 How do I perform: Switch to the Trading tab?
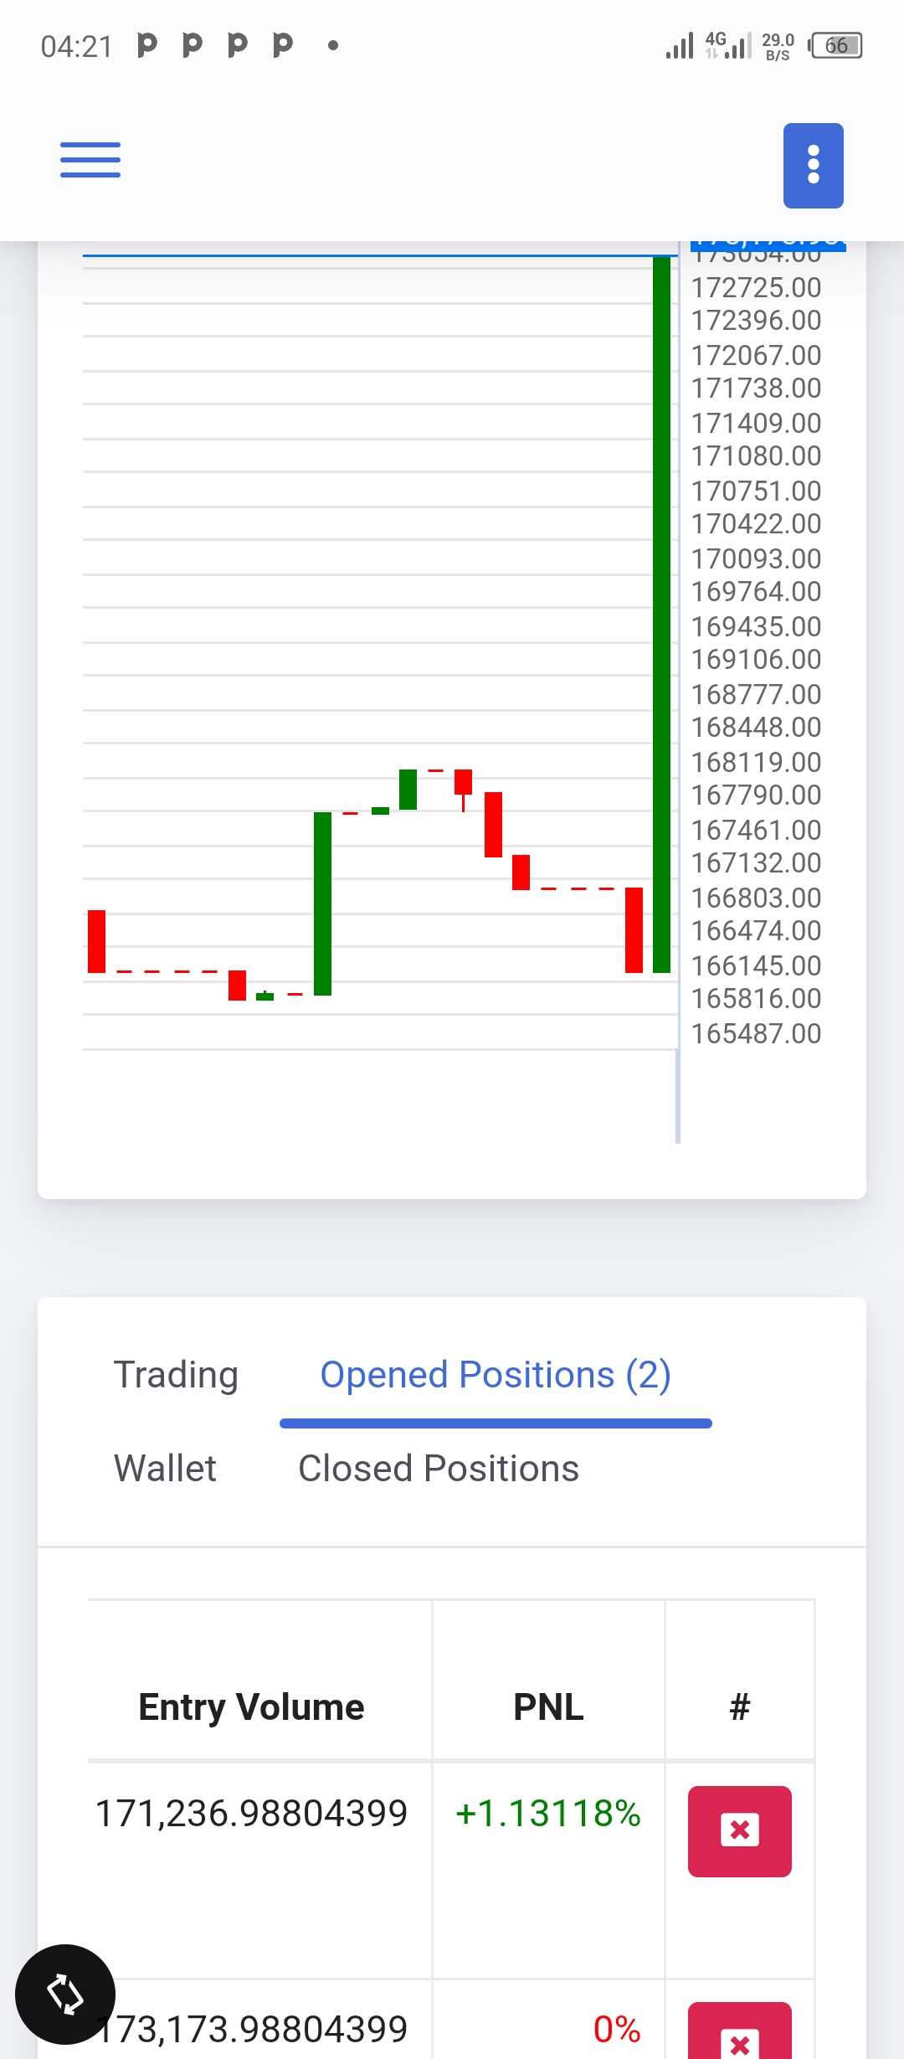click(176, 1374)
